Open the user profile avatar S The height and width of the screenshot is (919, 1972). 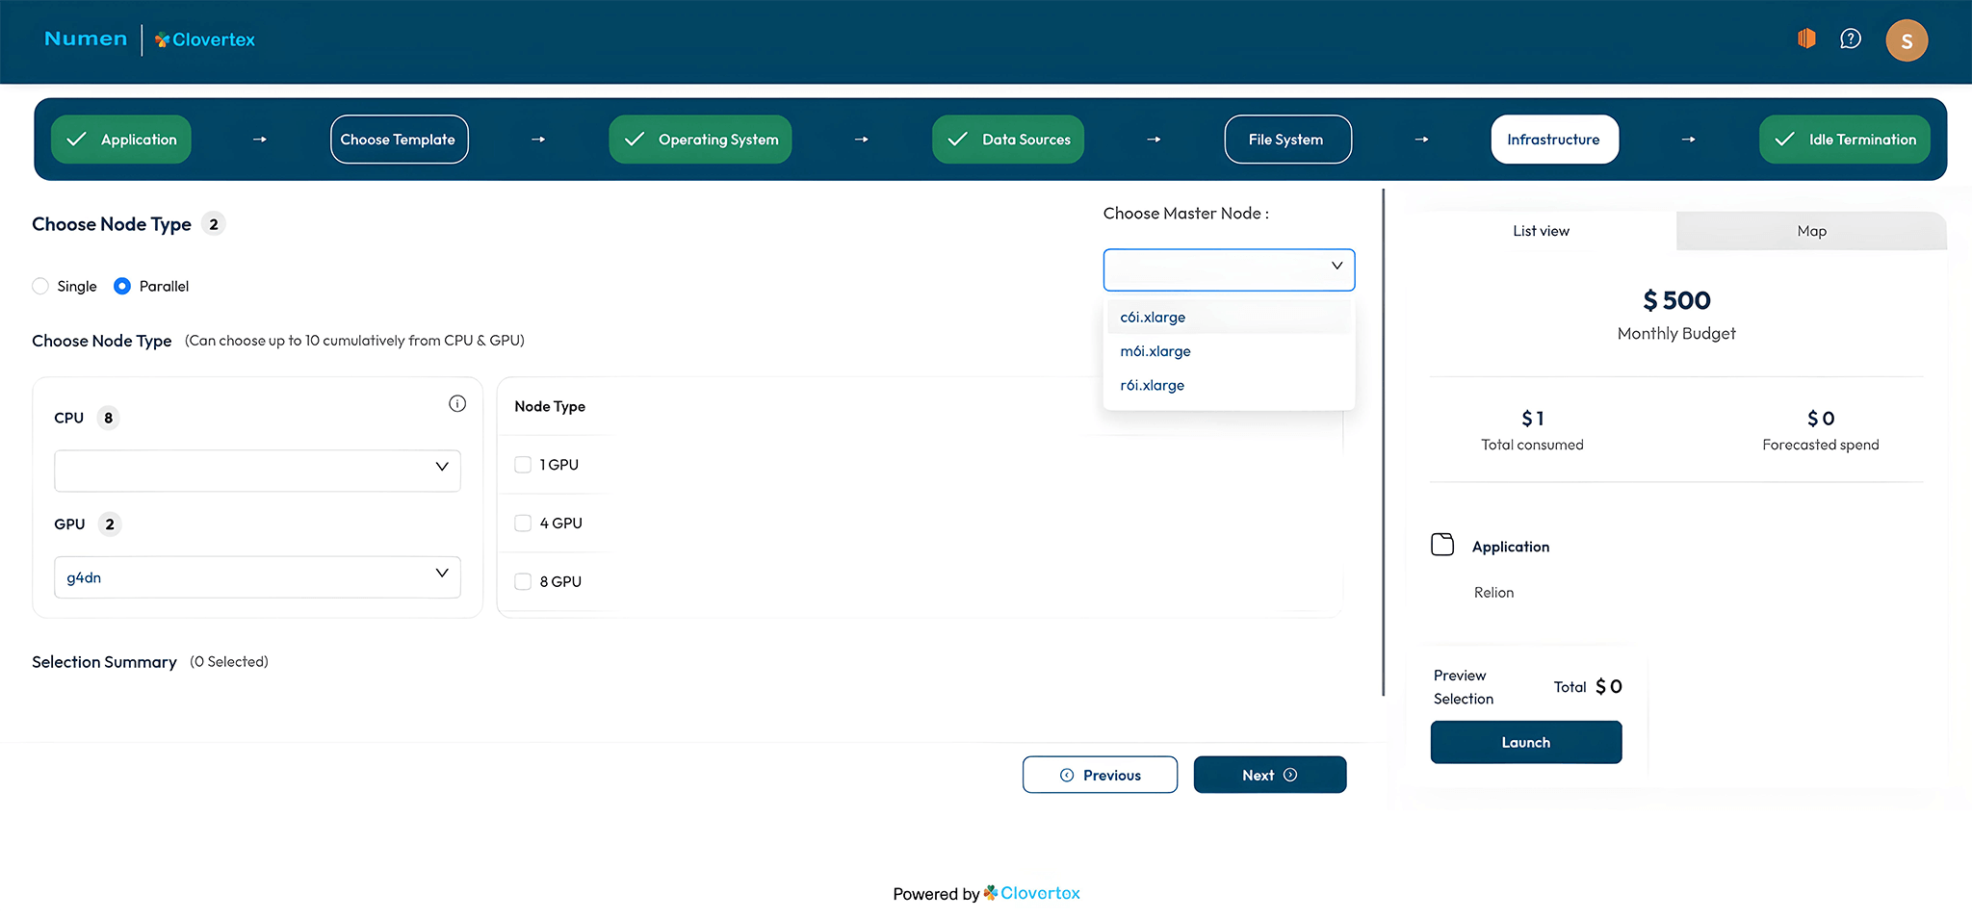1906,40
